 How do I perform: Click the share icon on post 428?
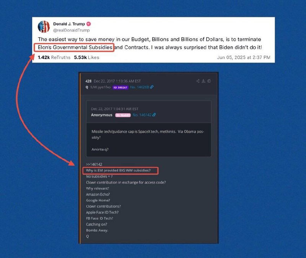coord(198,81)
